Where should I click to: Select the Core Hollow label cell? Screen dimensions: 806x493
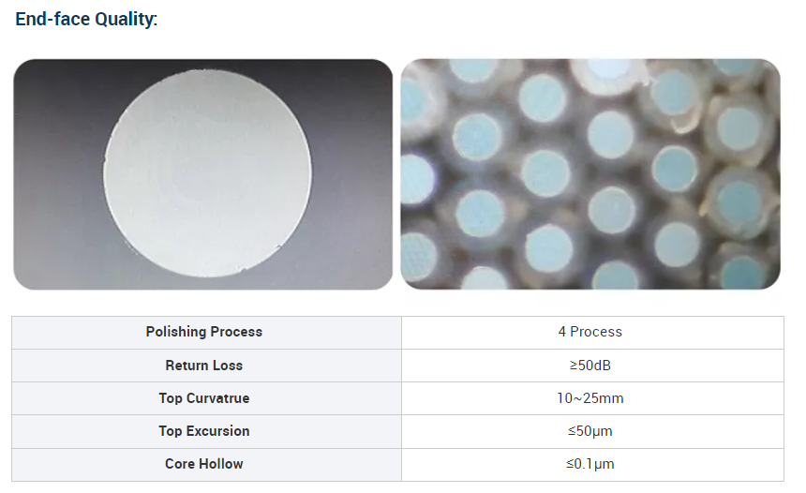coord(204,464)
